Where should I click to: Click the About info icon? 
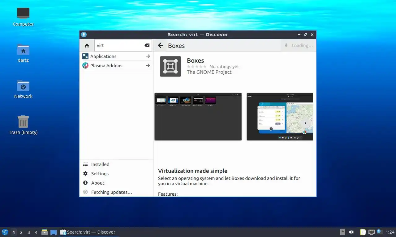click(x=85, y=183)
